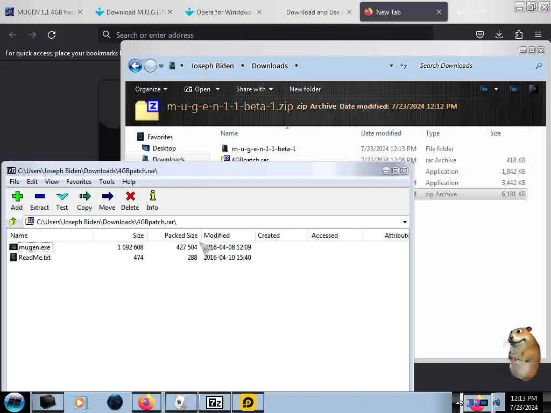Select ReadMe.txt in the archive list
Viewport: 551px width, 413px height.
[x=34, y=258]
